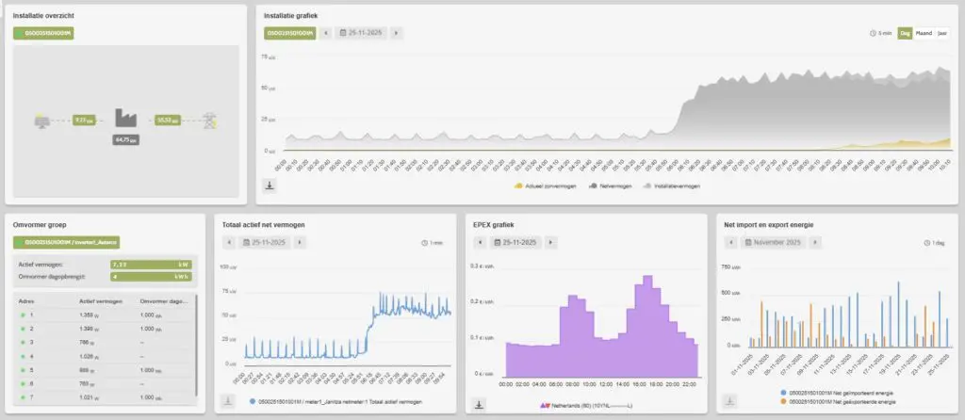
Task: Select inverter row with address 2
Action: pos(105,329)
